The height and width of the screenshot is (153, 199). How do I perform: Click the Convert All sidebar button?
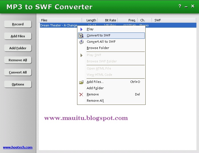coord(18,72)
